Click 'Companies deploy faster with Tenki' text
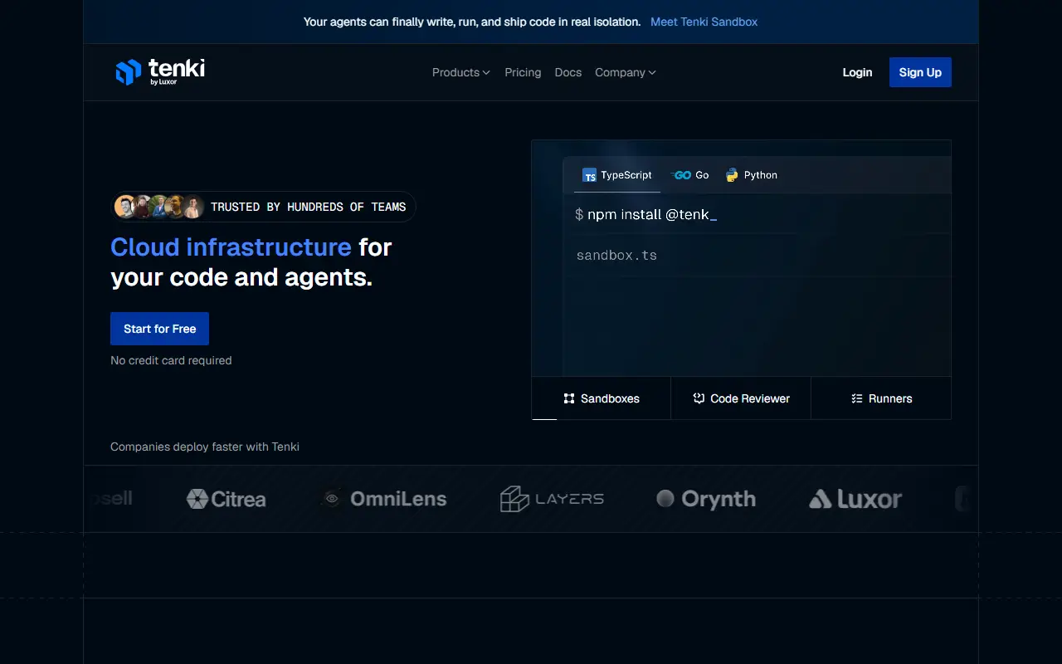The height and width of the screenshot is (664, 1062). point(205,447)
